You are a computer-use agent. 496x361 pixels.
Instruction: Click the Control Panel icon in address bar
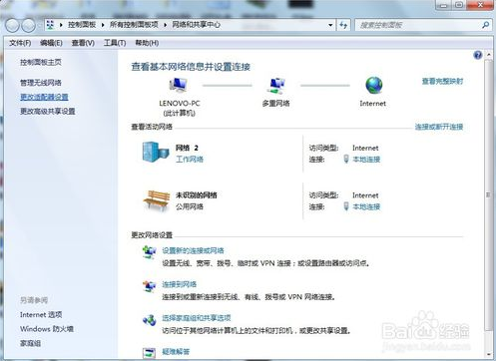51,25
